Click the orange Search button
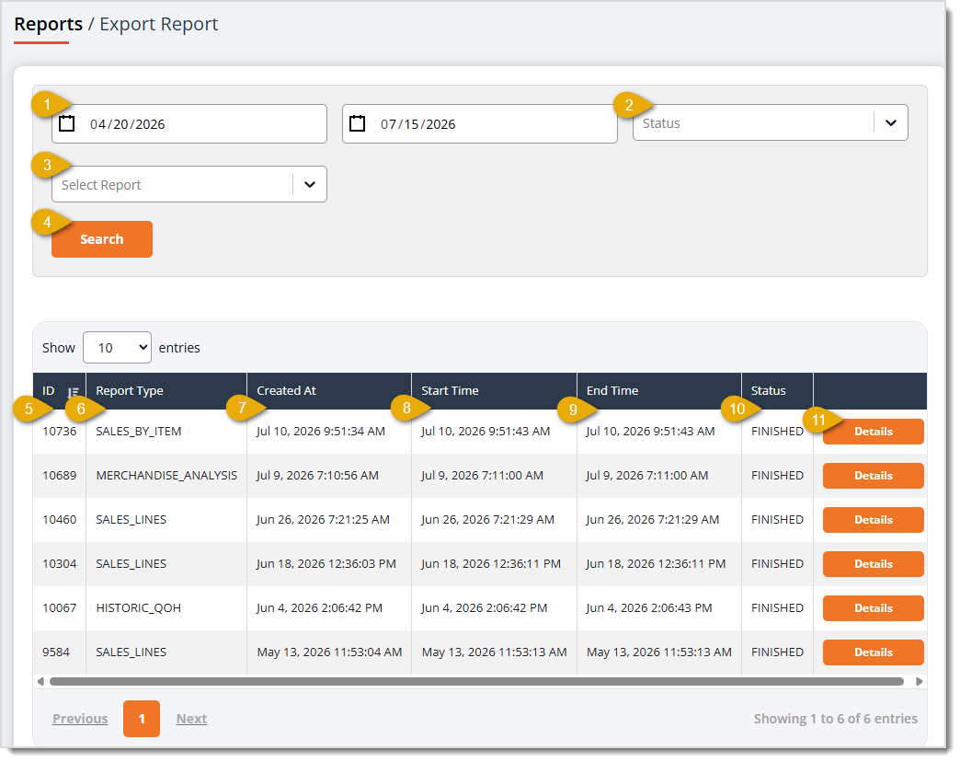This screenshot has width=960, height=762. [x=102, y=239]
